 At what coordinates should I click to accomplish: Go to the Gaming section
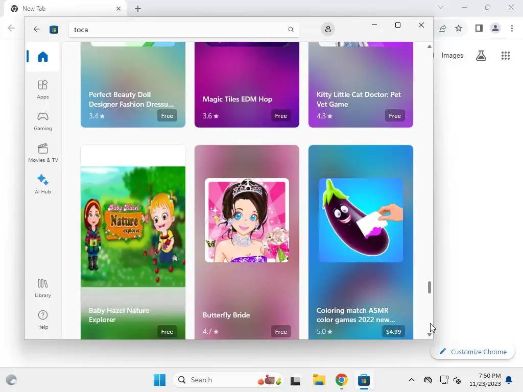point(43,121)
